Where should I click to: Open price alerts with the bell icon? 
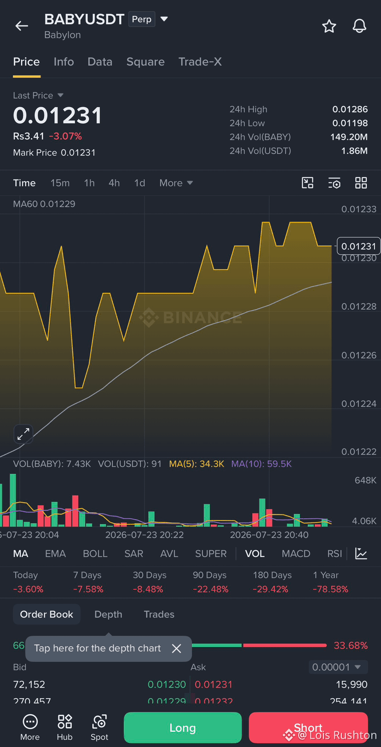(359, 26)
